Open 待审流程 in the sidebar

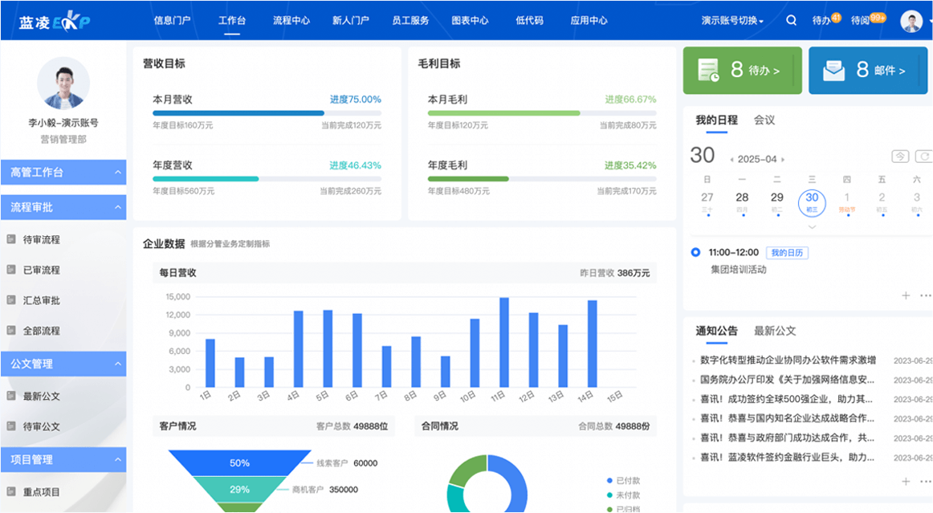click(42, 240)
